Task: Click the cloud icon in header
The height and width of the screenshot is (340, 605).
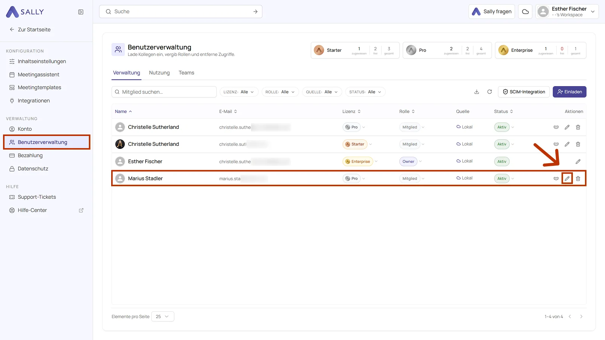Action: pyautogui.click(x=525, y=12)
